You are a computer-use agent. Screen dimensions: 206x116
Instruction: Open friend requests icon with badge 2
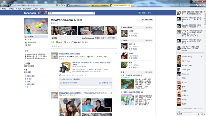click(x=39, y=13)
